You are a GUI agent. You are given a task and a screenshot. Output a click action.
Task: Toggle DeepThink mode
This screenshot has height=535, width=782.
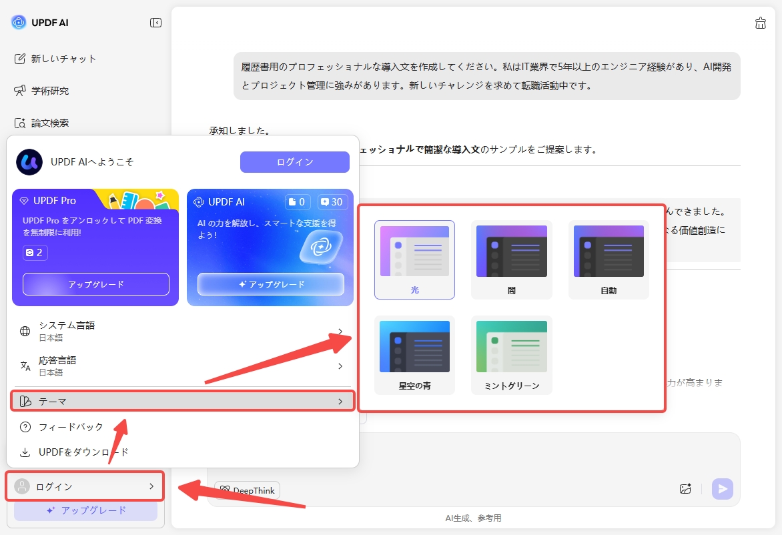click(248, 490)
